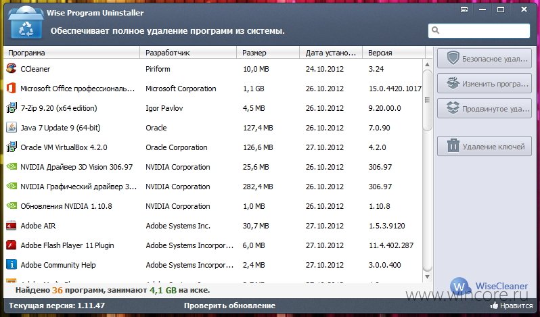
Task: Click the Microsoft Corporation developer cell
Action: 181,89
